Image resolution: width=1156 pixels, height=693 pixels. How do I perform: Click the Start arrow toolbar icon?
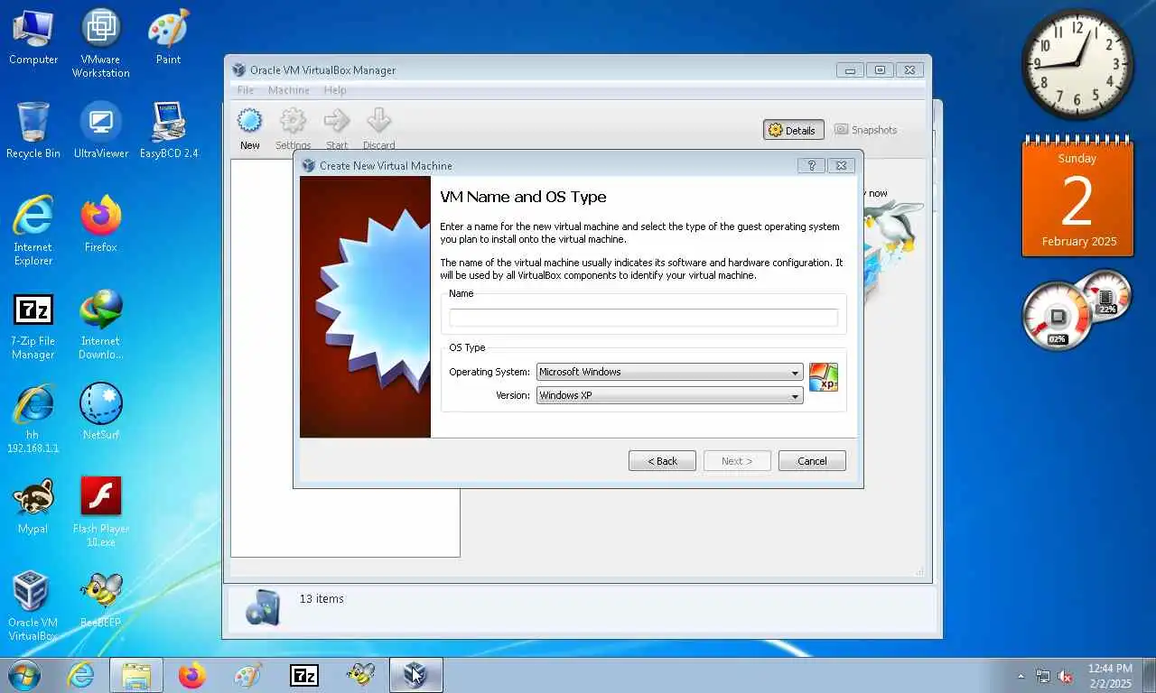337,129
